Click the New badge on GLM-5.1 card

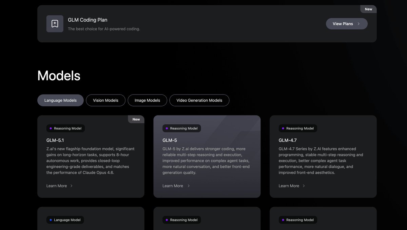[136, 119]
